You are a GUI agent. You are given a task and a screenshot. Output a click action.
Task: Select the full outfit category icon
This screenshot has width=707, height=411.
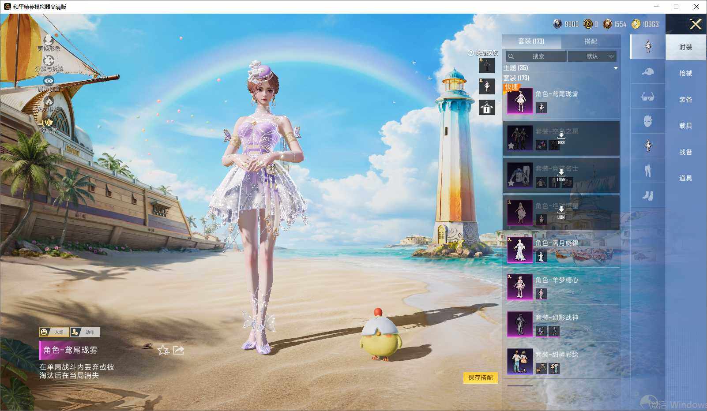point(647,46)
